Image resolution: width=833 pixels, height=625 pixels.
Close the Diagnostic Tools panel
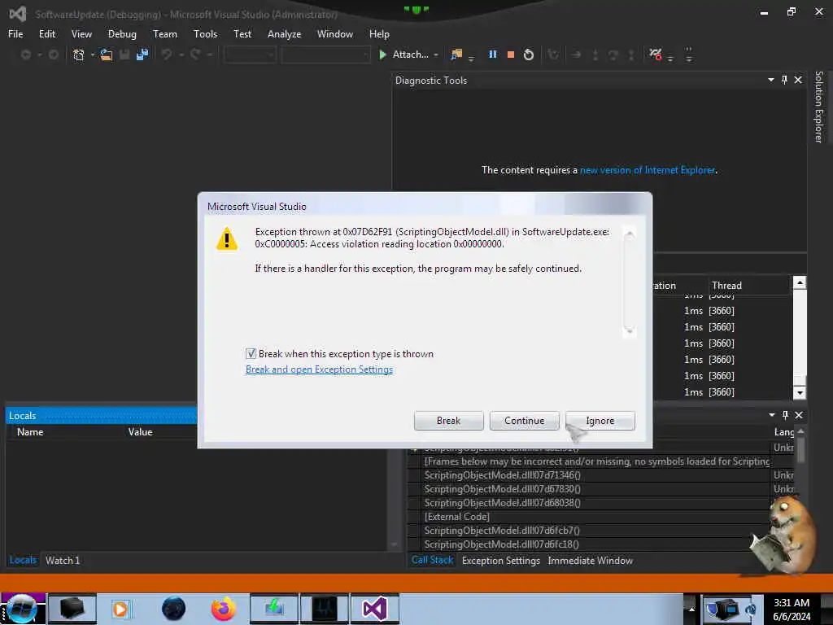[x=798, y=80]
